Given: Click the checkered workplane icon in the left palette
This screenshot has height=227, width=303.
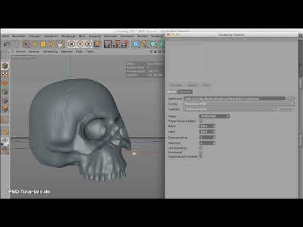Looking at the screenshot, I should click(x=5, y=141).
